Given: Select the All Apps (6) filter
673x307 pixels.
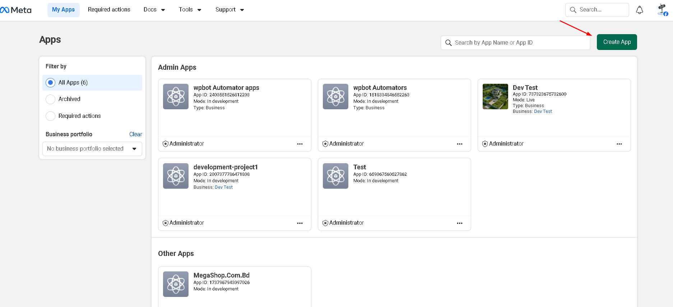Looking at the screenshot, I should click(x=51, y=83).
